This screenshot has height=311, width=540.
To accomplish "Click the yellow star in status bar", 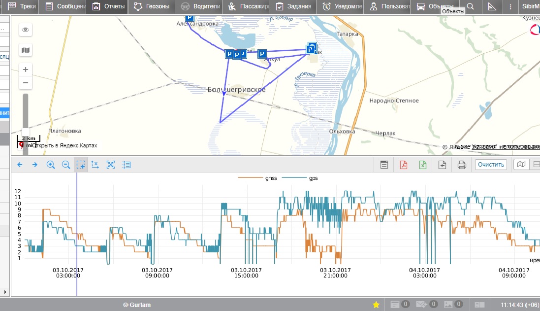I will pyautogui.click(x=376, y=305).
